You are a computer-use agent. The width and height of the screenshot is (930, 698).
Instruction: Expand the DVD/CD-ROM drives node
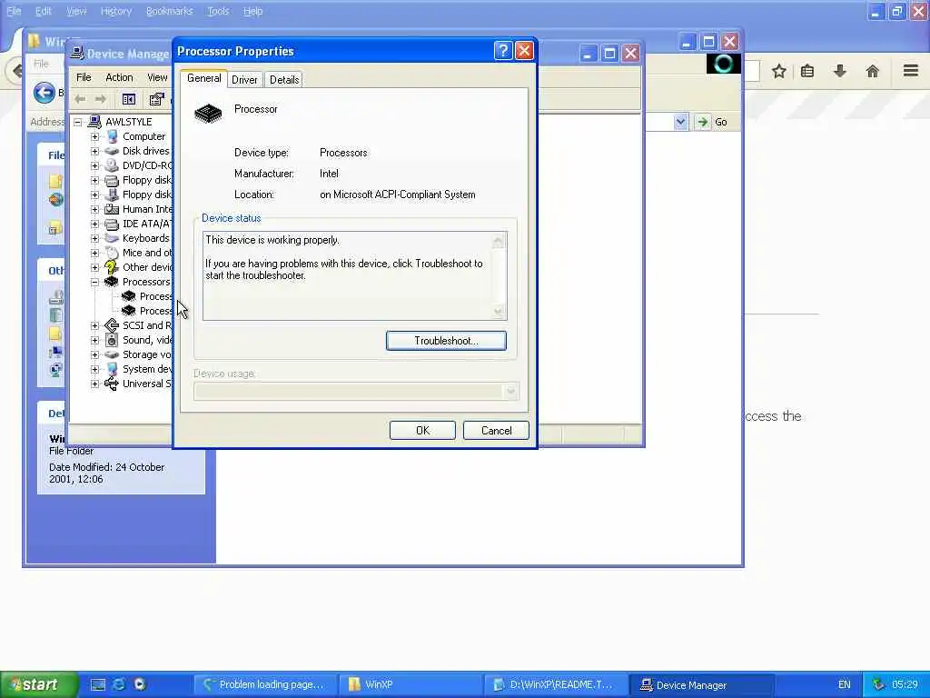(94, 165)
